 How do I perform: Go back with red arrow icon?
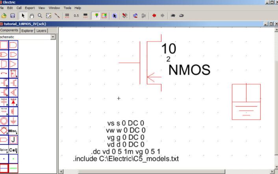pos(154,16)
